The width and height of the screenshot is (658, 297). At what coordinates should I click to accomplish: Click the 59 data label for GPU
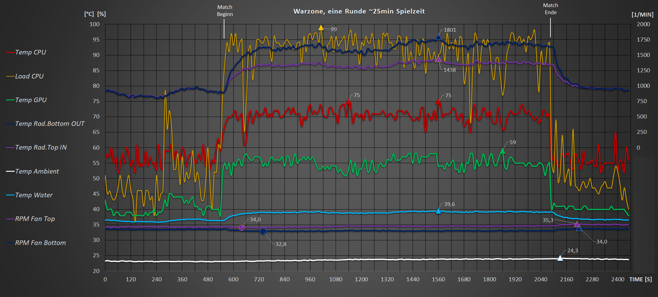[x=513, y=142]
